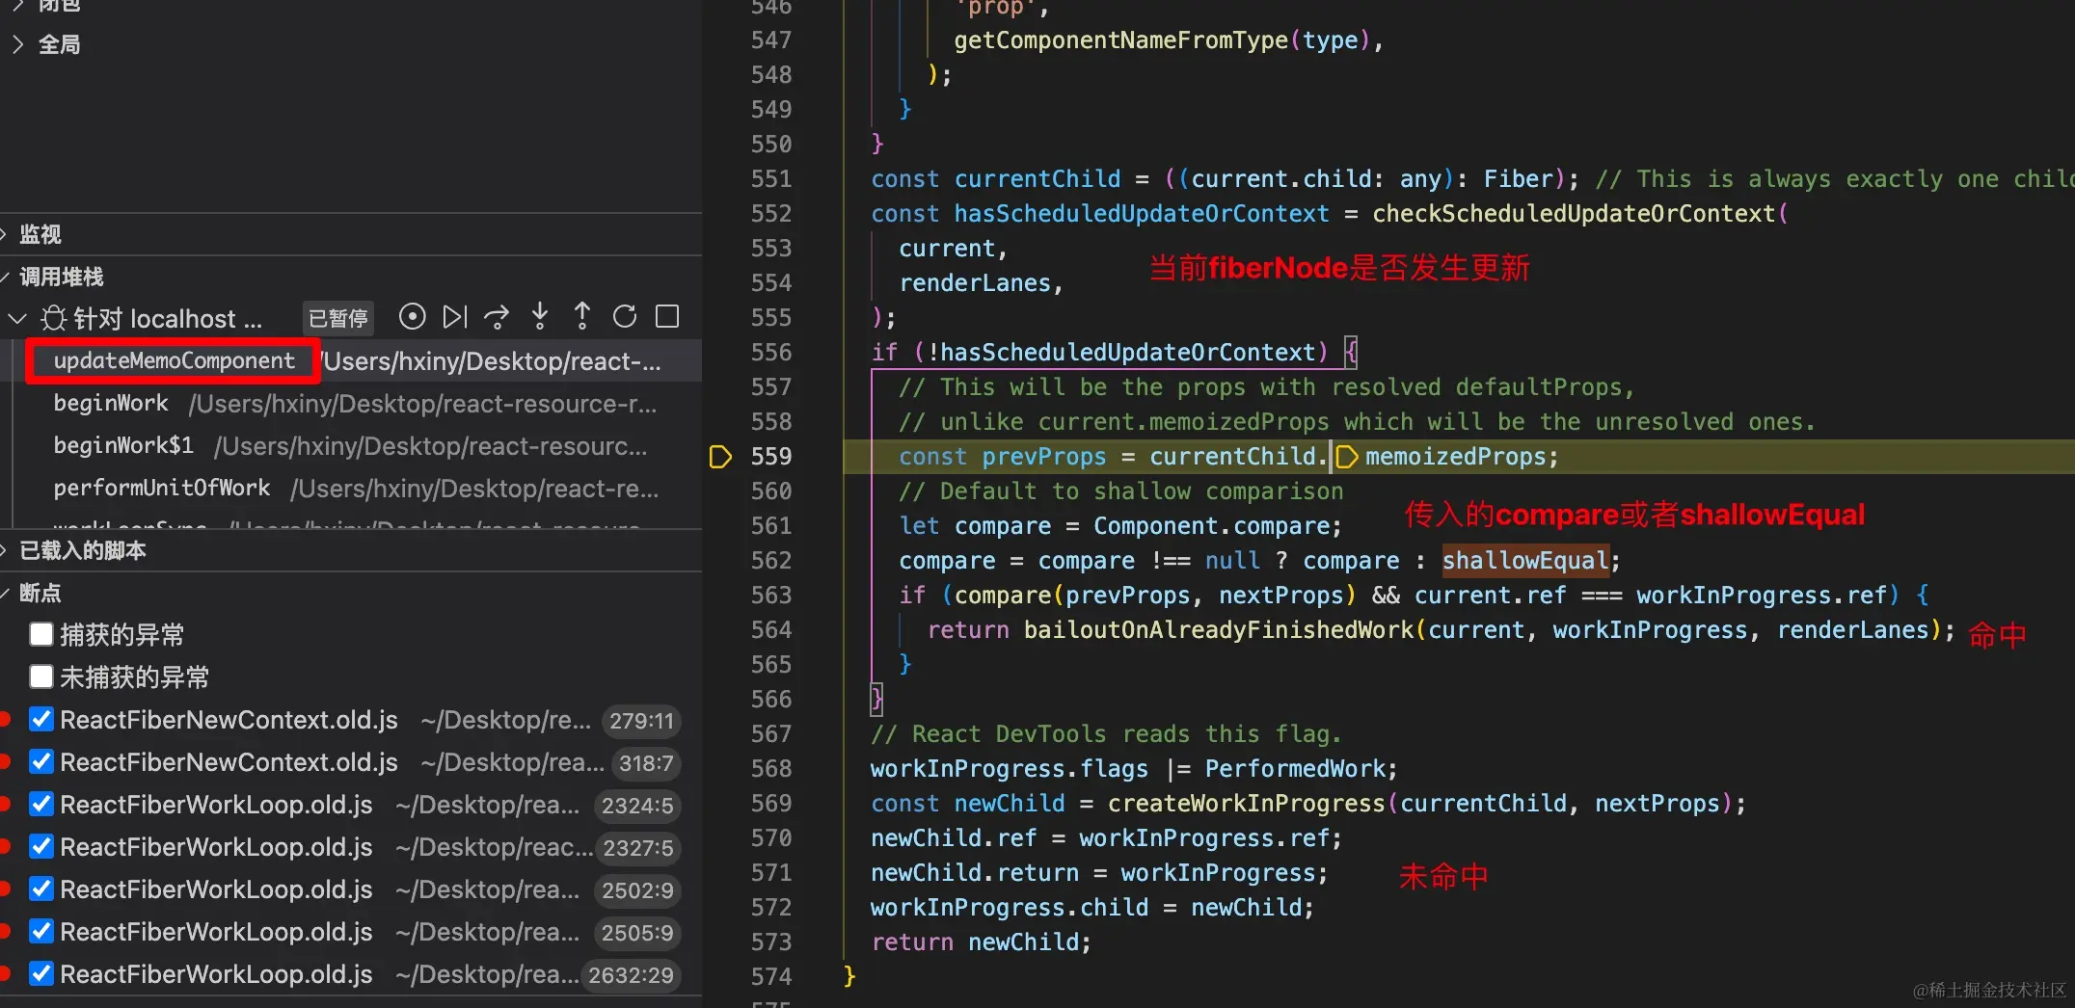The height and width of the screenshot is (1008, 2075).
Task: Select the beginWork$1 stack frame
Action: [x=351, y=445]
